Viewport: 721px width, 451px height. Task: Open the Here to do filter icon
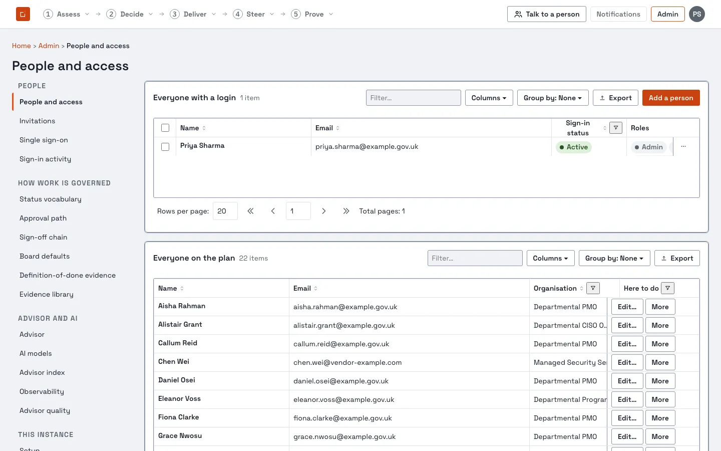tap(667, 288)
